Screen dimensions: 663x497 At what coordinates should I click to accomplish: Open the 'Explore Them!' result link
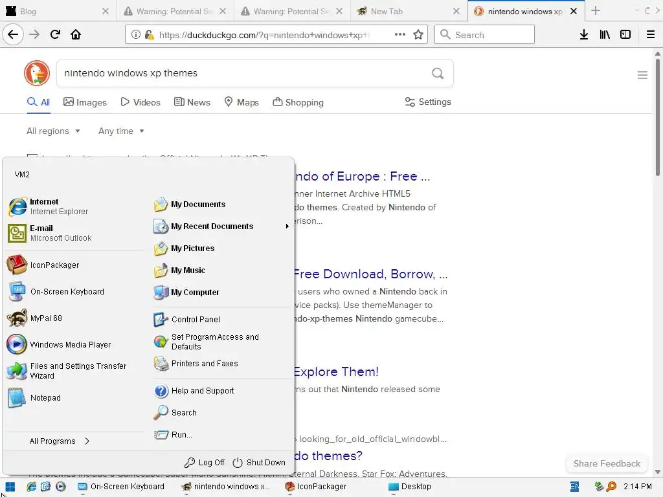tap(336, 372)
